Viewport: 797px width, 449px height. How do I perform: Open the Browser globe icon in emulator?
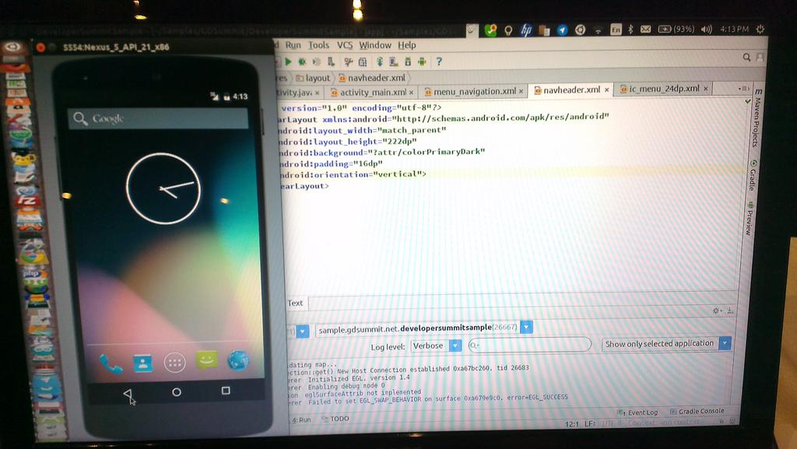coord(238,360)
